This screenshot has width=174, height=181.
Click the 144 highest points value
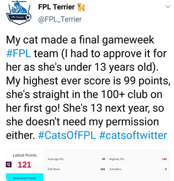pyautogui.click(x=164, y=159)
